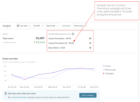Click the compared to label

coord(66,26)
